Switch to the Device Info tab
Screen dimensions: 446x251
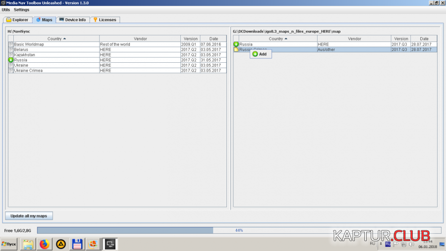click(72, 20)
